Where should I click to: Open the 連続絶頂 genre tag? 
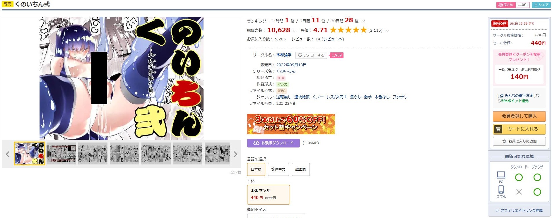(302, 97)
